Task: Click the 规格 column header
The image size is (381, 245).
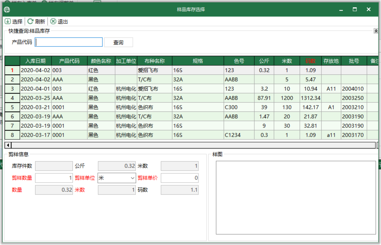Action: [198, 61]
